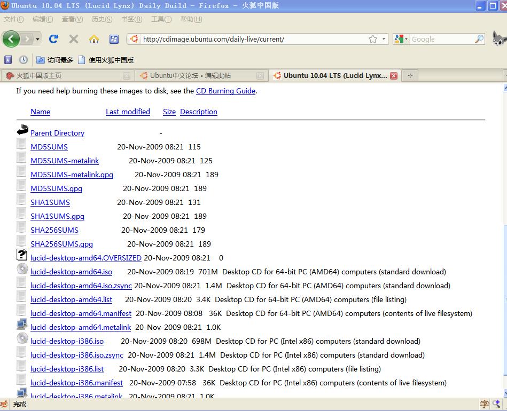Screen dimensions: 507x411
Task: Open the CD Burning Guide link
Action: click(225, 91)
